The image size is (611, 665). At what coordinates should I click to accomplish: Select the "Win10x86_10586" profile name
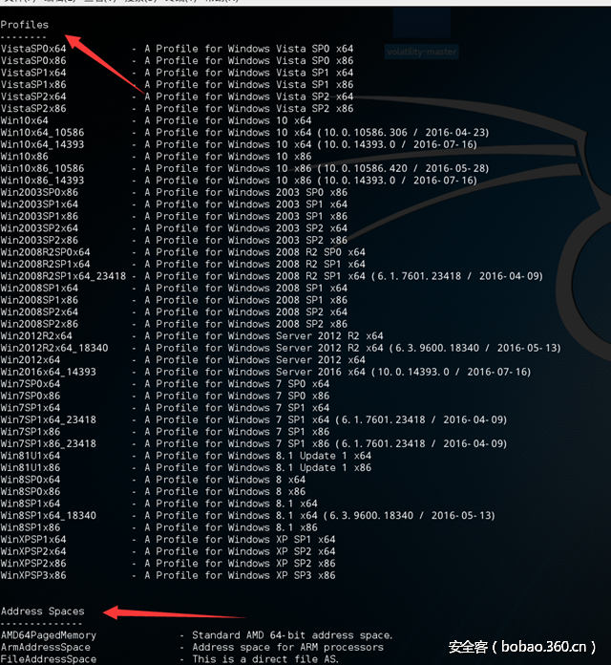tap(42, 168)
